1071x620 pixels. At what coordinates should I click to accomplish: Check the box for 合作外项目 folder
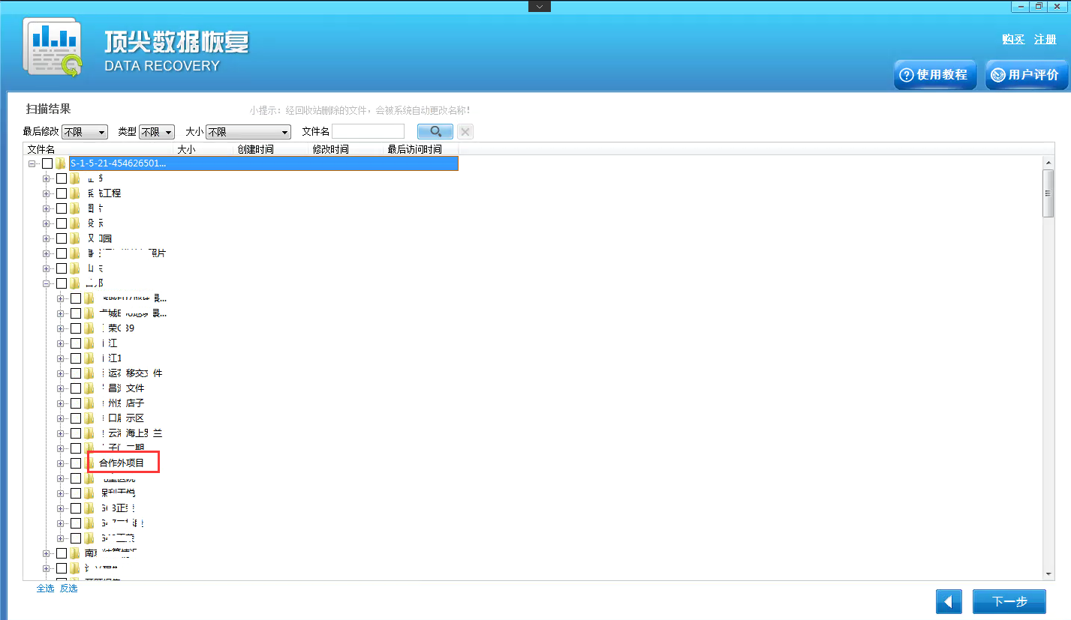coord(76,463)
